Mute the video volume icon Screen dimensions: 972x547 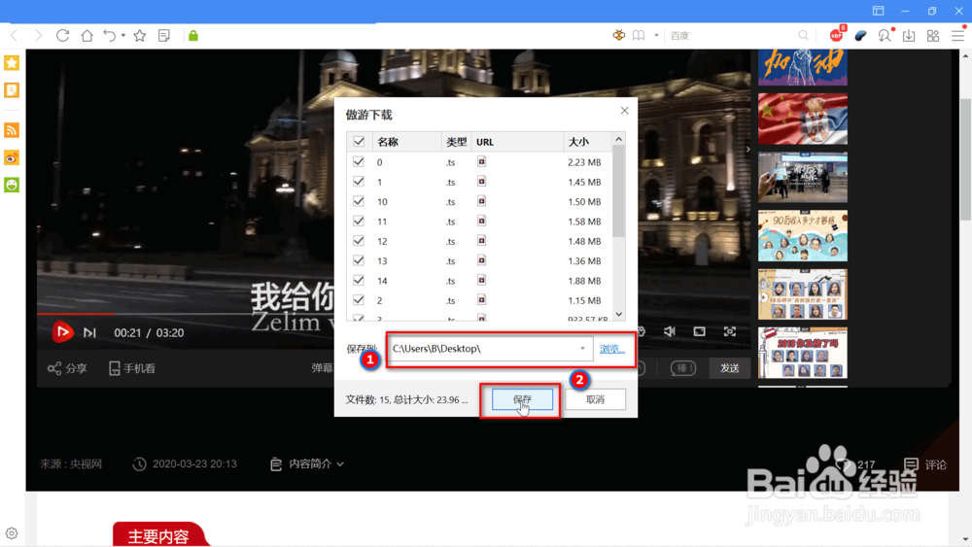(x=670, y=331)
